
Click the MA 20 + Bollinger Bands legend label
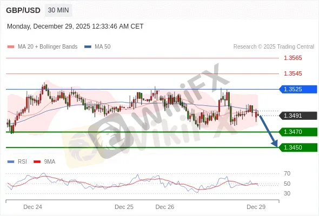pyautogui.click(x=48, y=47)
